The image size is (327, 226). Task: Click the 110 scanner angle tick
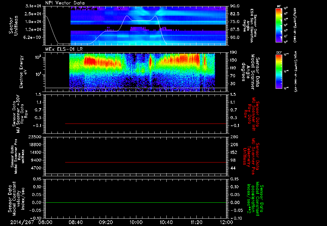coord(234,68)
